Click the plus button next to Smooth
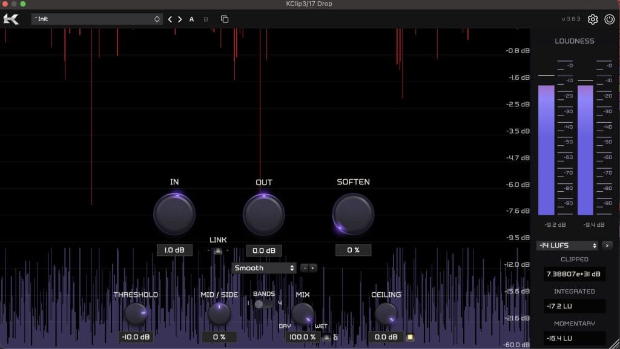The height and width of the screenshot is (349, 620). coord(313,268)
